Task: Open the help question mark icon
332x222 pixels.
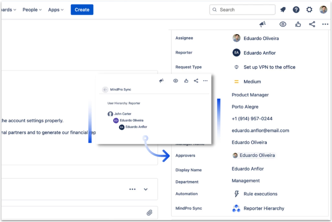Action: (x=296, y=10)
